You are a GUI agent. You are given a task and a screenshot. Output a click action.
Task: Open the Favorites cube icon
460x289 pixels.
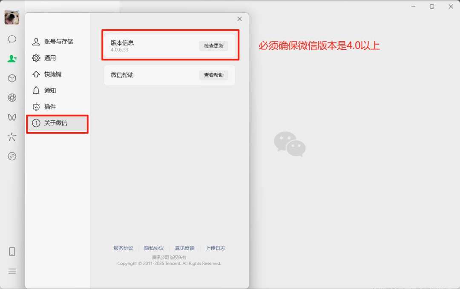12,78
